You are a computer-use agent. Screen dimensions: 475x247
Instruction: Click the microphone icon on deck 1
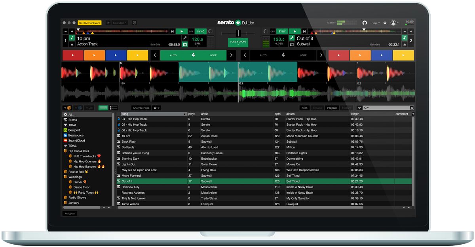(x=184, y=38)
